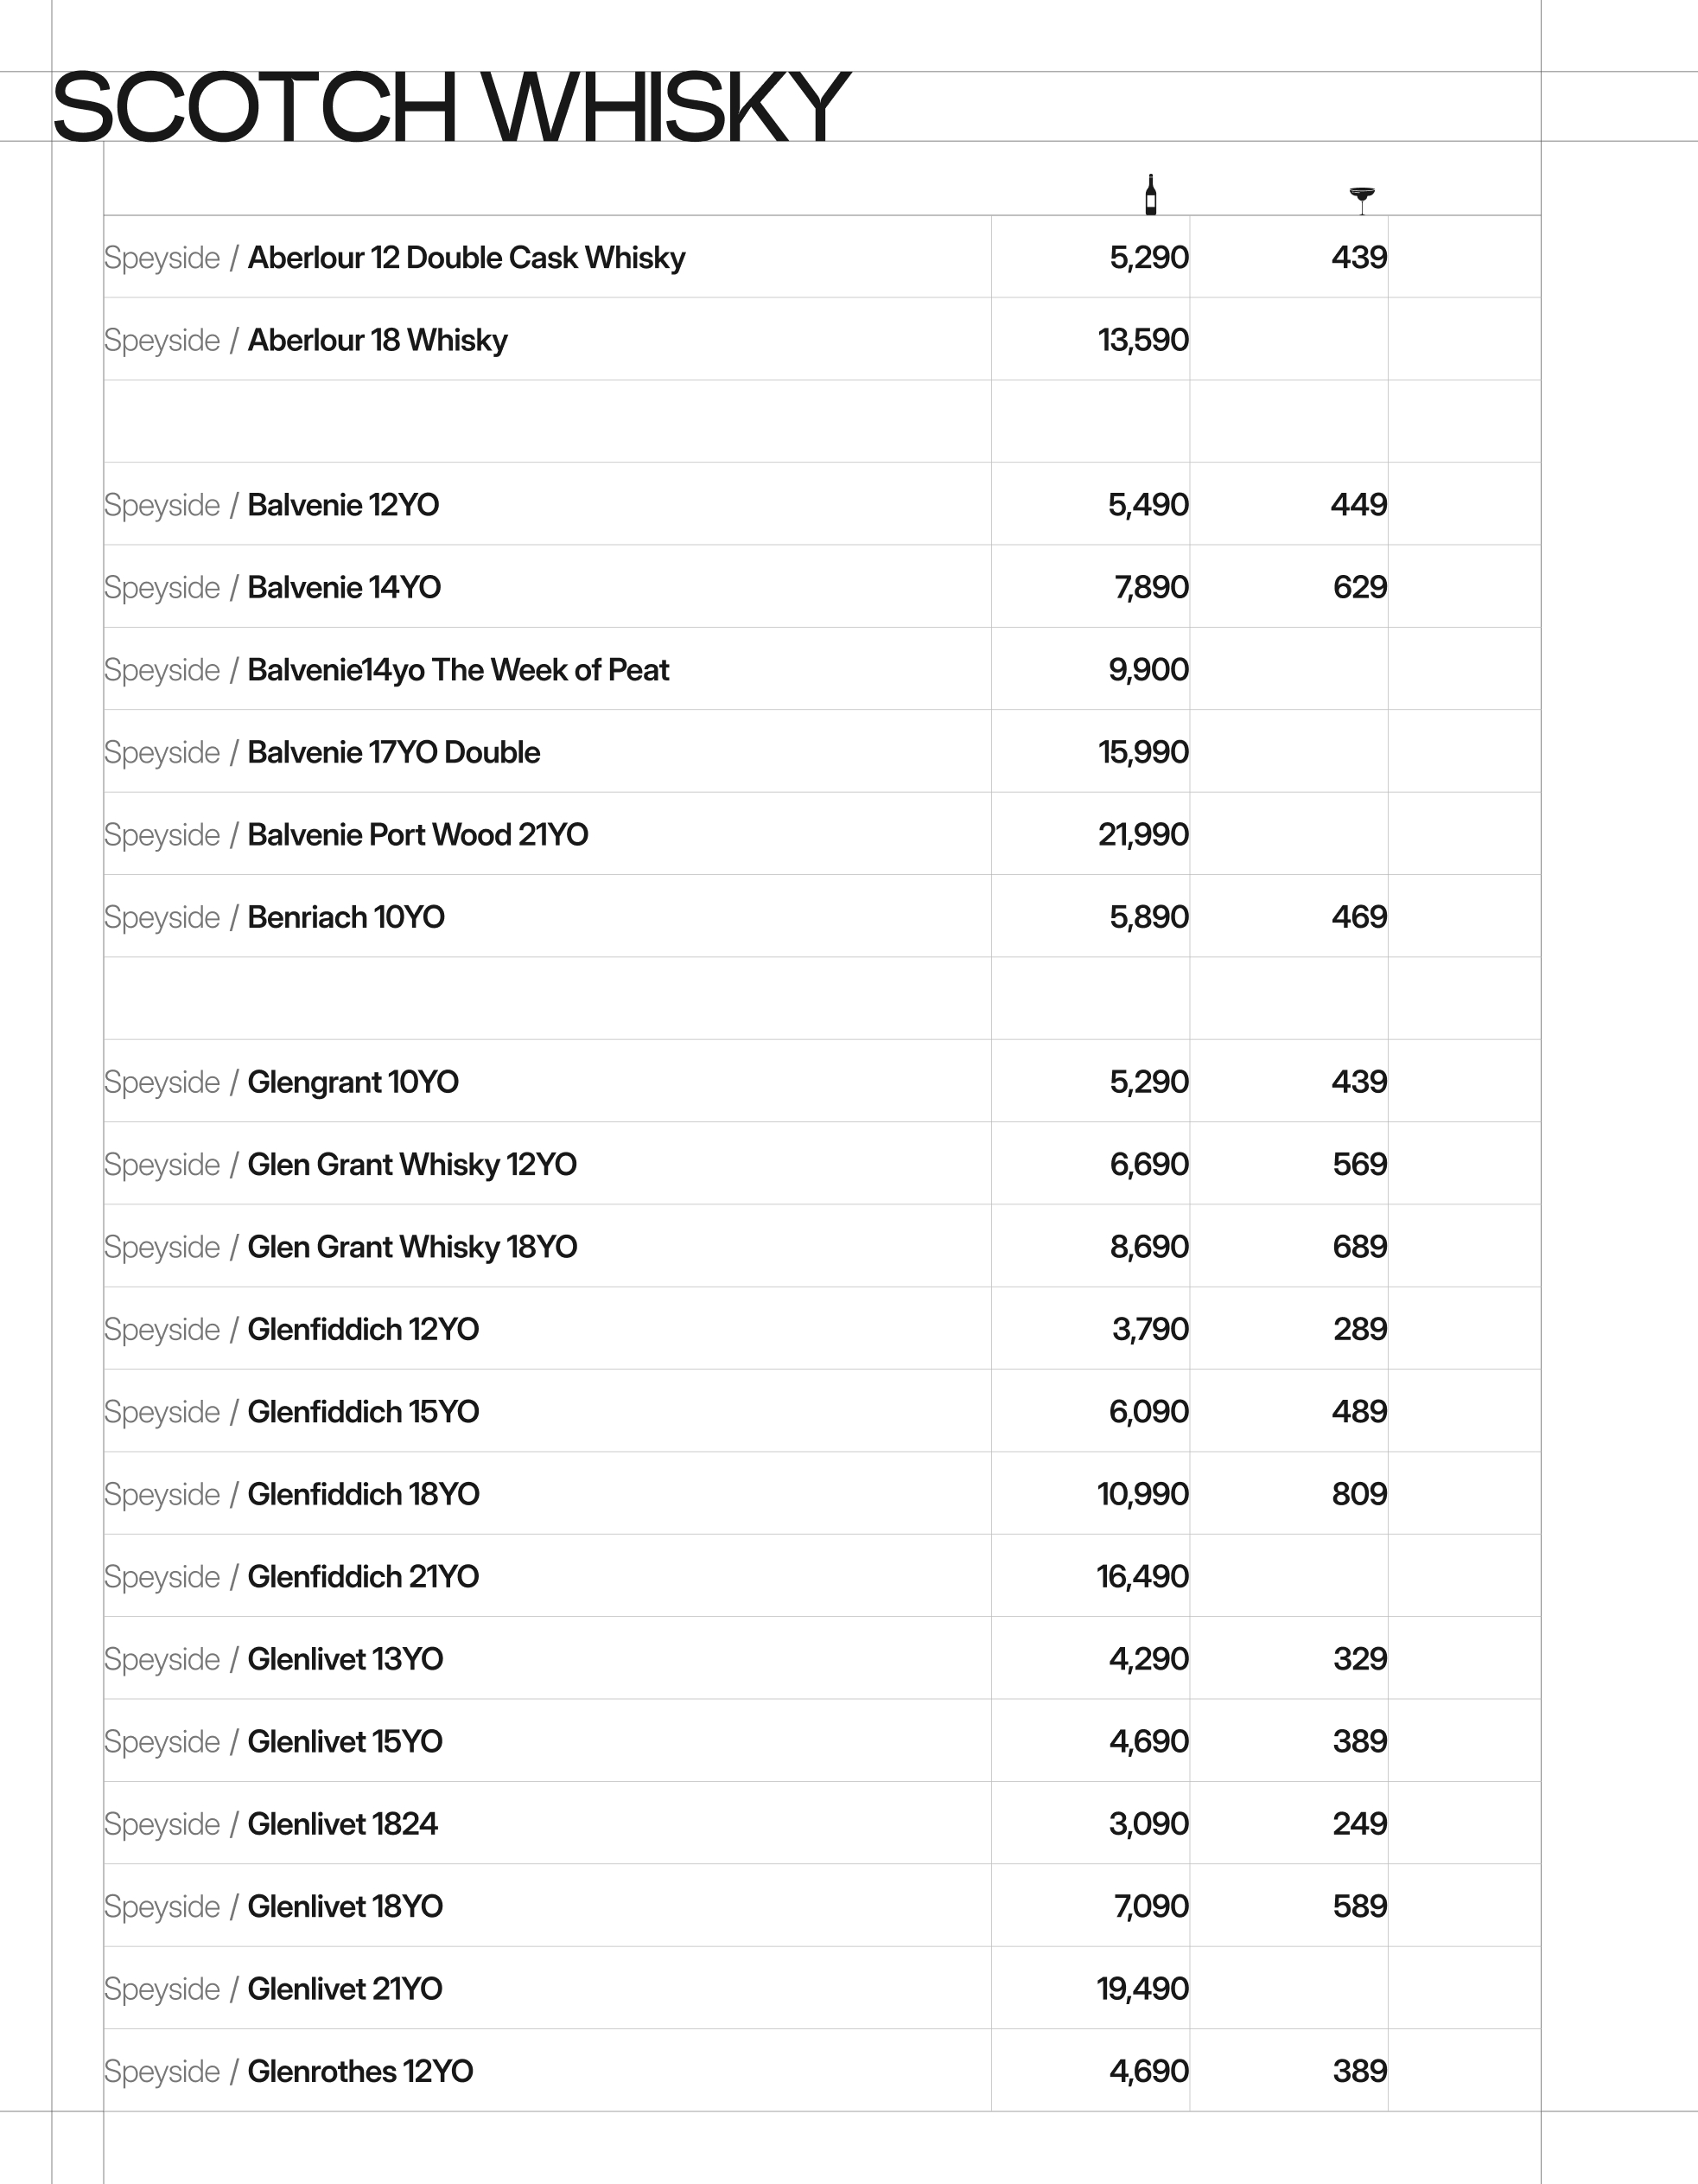Image resolution: width=1698 pixels, height=2184 pixels.
Task: Click the SCOTCH WHISKY heading
Action: point(449,106)
